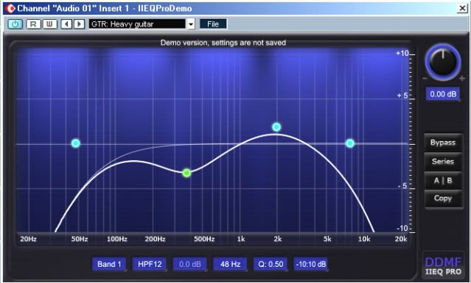
Task: Click the 0.00 dB gain value box
Action: click(443, 94)
